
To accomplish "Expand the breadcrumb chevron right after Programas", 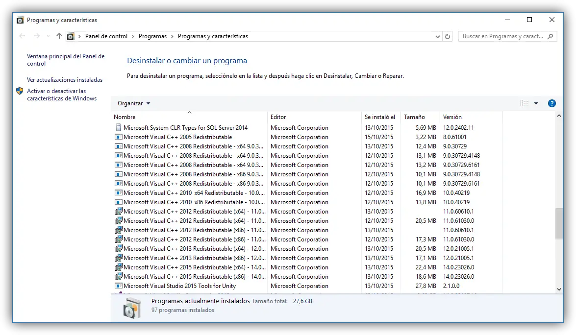I will 172,36.
